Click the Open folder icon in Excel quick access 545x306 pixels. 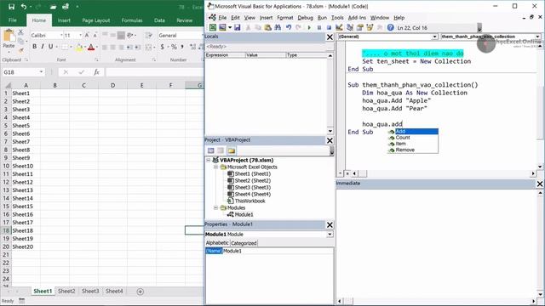pyautogui.click(x=53, y=7)
